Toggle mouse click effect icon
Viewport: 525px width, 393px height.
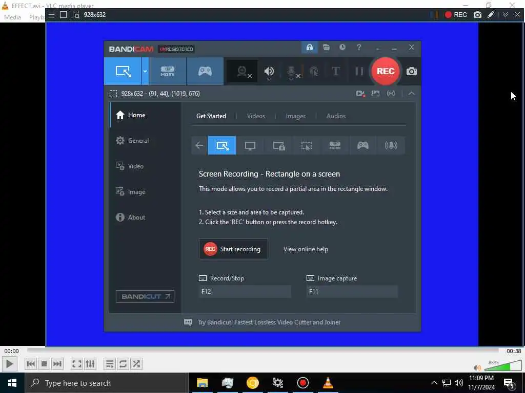click(x=314, y=71)
